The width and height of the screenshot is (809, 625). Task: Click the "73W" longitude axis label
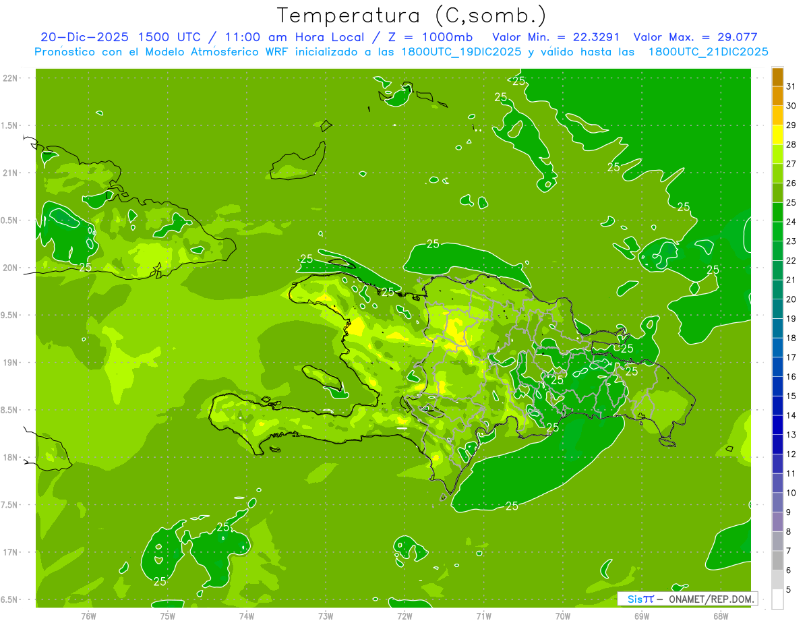326,616
